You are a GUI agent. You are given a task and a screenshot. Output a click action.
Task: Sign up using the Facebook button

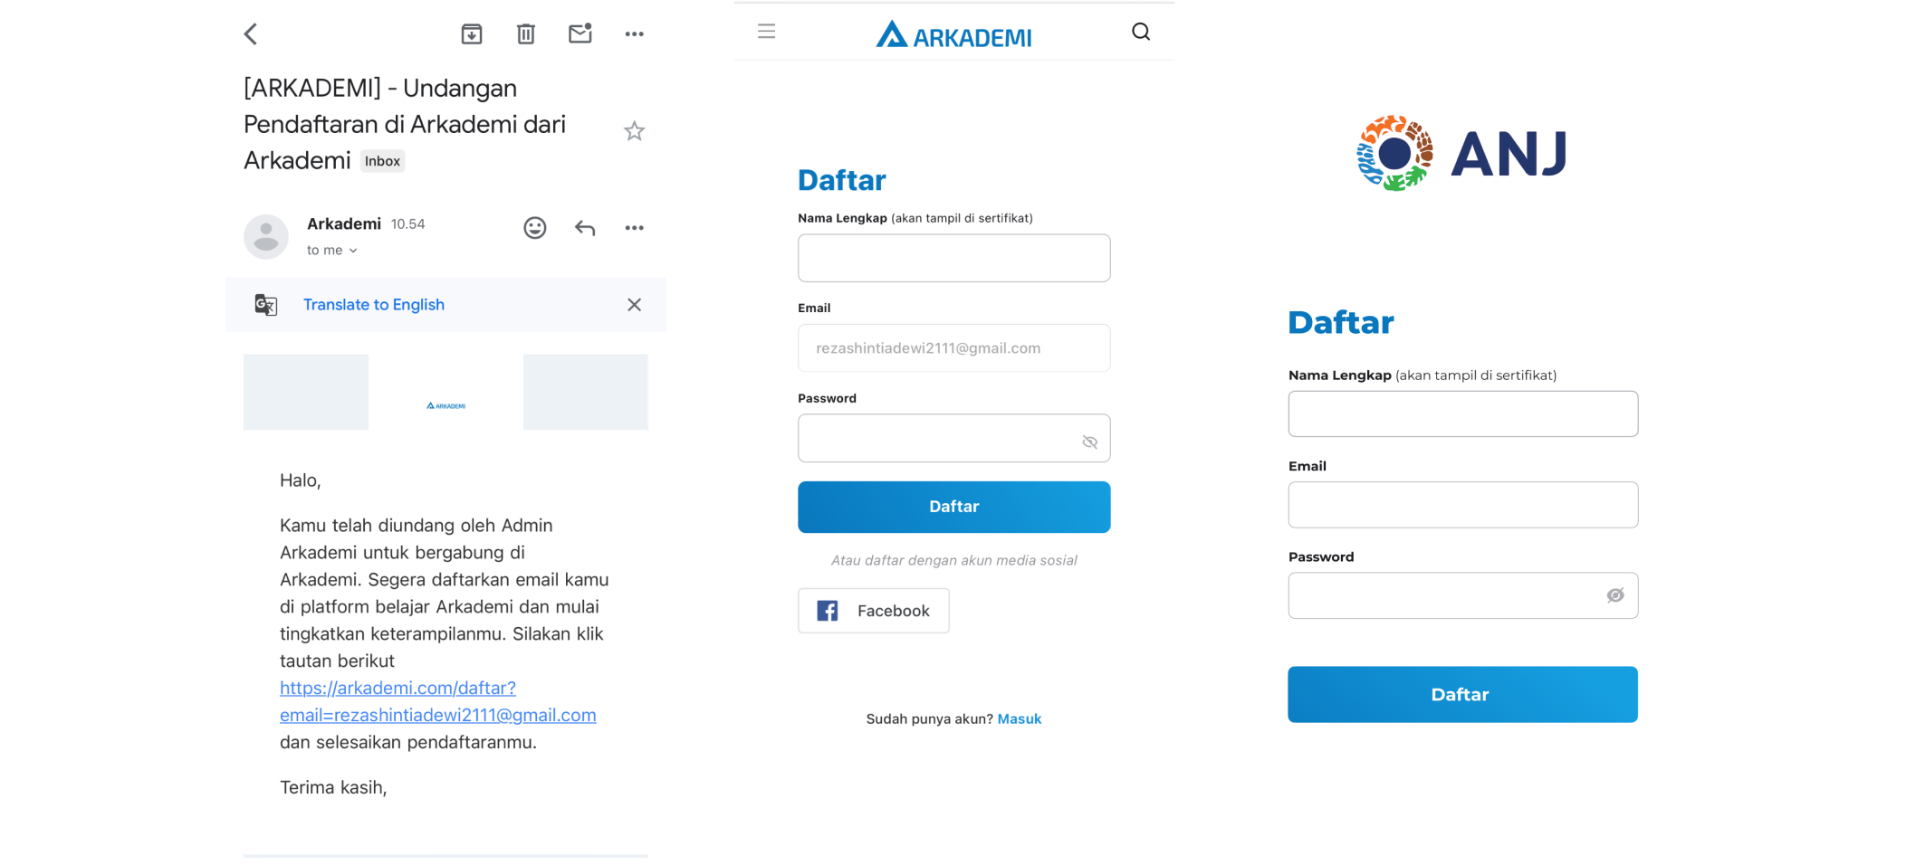[874, 611]
